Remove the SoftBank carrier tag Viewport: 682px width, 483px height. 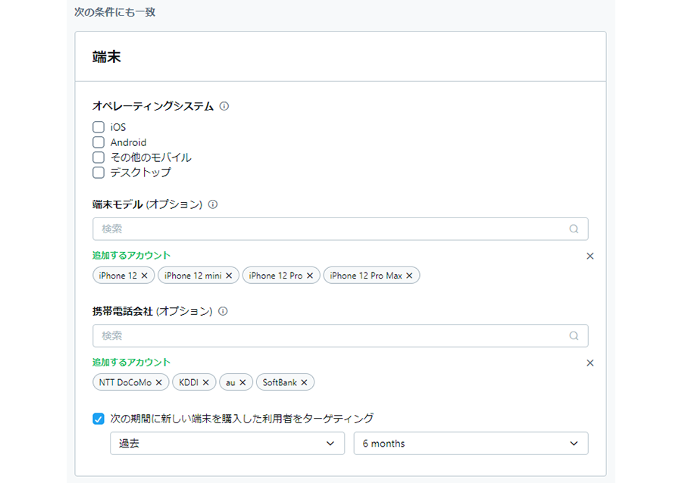[x=304, y=382]
